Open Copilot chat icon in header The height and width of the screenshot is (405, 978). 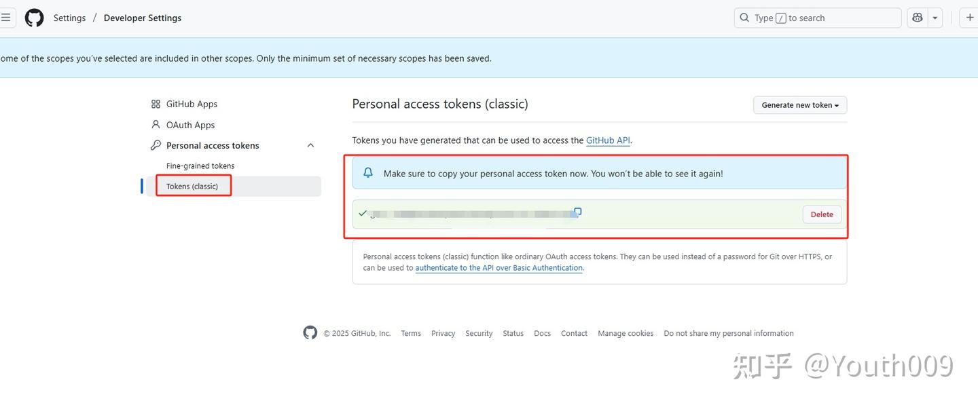point(918,18)
